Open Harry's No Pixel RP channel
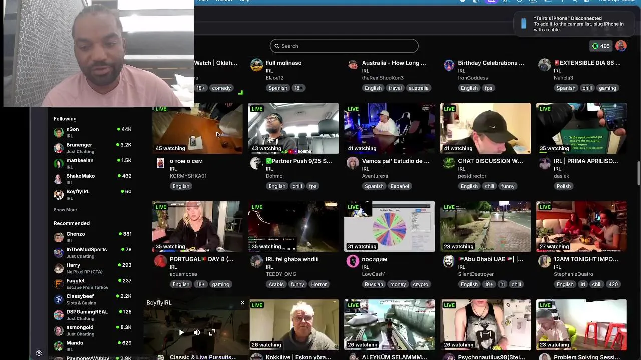Screen dimensions: 641x360 click(92, 268)
